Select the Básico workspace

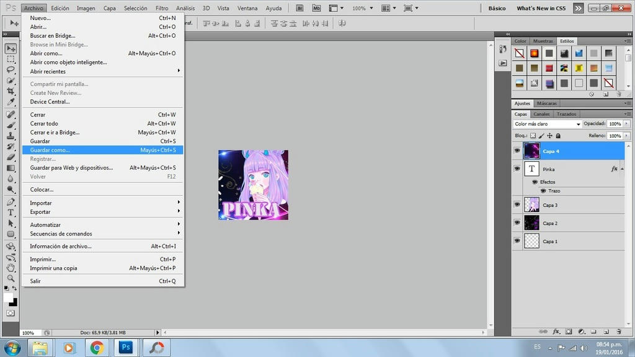pyautogui.click(x=497, y=8)
